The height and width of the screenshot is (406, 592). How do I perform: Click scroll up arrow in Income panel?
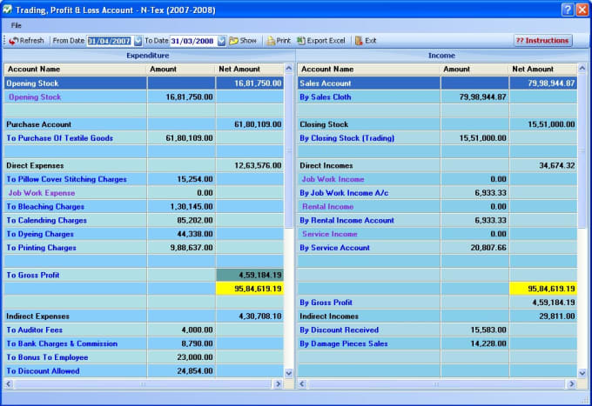pos(582,68)
